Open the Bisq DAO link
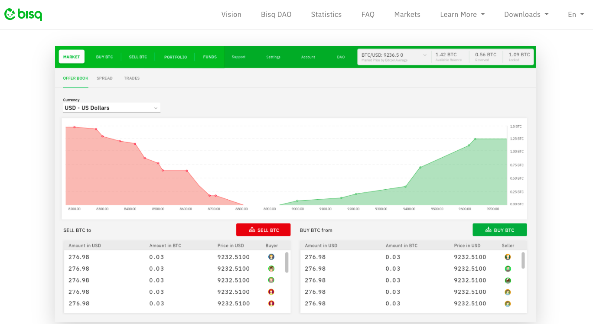This screenshot has width=593, height=324. 276,15
